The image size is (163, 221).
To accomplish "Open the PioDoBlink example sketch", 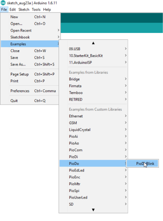I will point(142,164).
